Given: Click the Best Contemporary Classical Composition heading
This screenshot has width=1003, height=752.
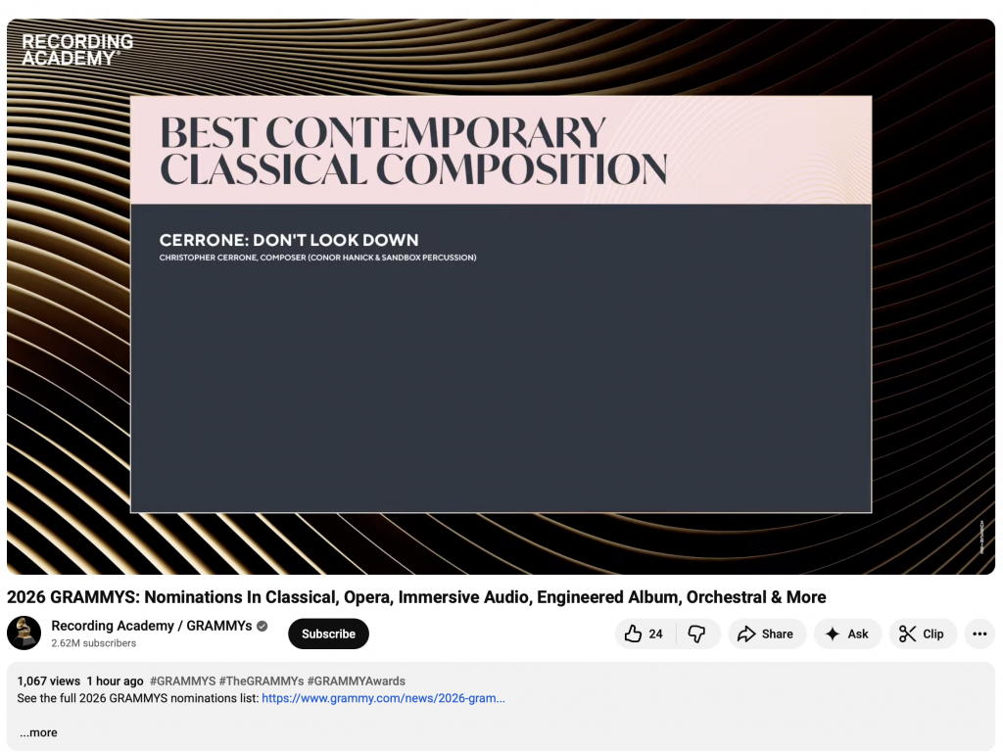Looking at the screenshot, I should tap(413, 151).
